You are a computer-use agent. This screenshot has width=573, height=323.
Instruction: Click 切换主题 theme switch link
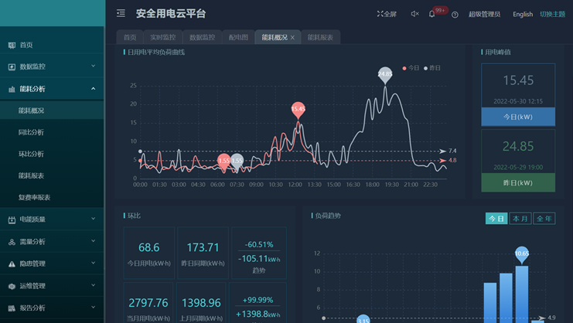tap(553, 14)
